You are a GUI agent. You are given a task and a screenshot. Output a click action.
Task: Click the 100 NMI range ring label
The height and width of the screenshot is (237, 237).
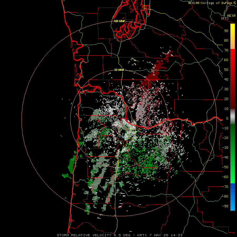119,21
